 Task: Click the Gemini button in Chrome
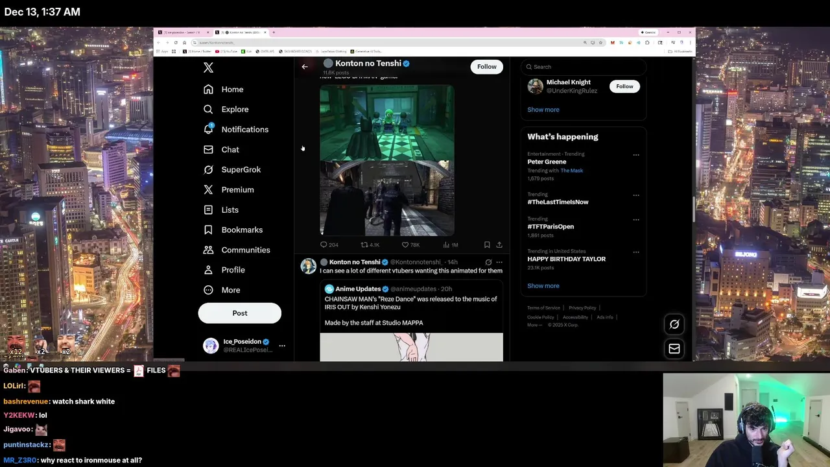pos(648,32)
